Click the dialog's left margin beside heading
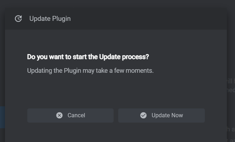235x142 pixels. point(16,57)
